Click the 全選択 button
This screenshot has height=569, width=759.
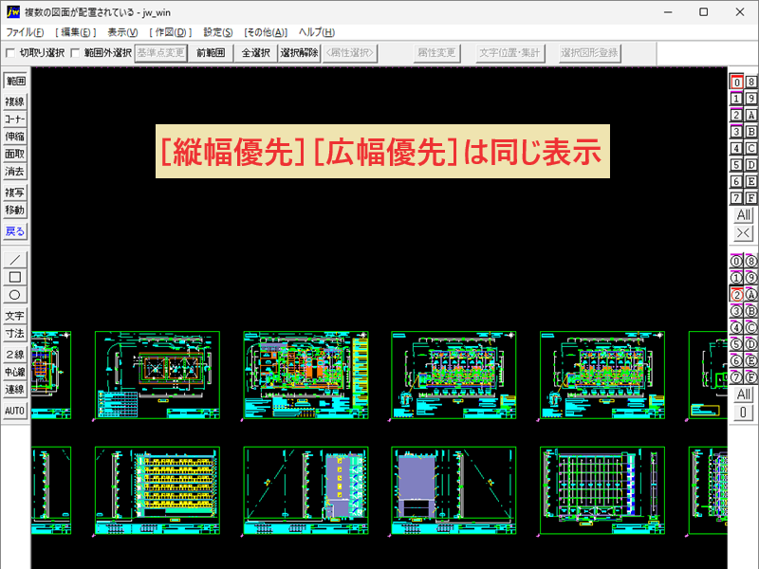(x=255, y=53)
